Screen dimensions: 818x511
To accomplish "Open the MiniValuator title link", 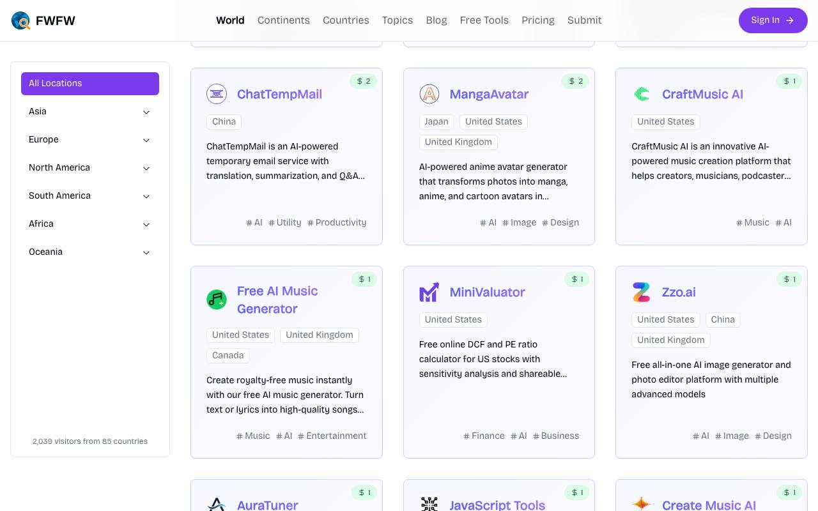I will [487, 292].
